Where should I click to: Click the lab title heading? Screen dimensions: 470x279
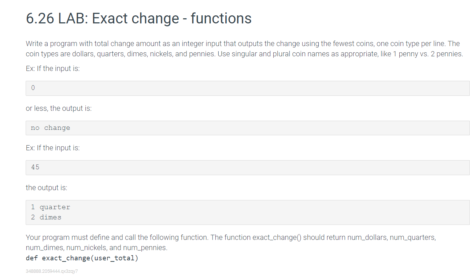(x=138, y=18)
